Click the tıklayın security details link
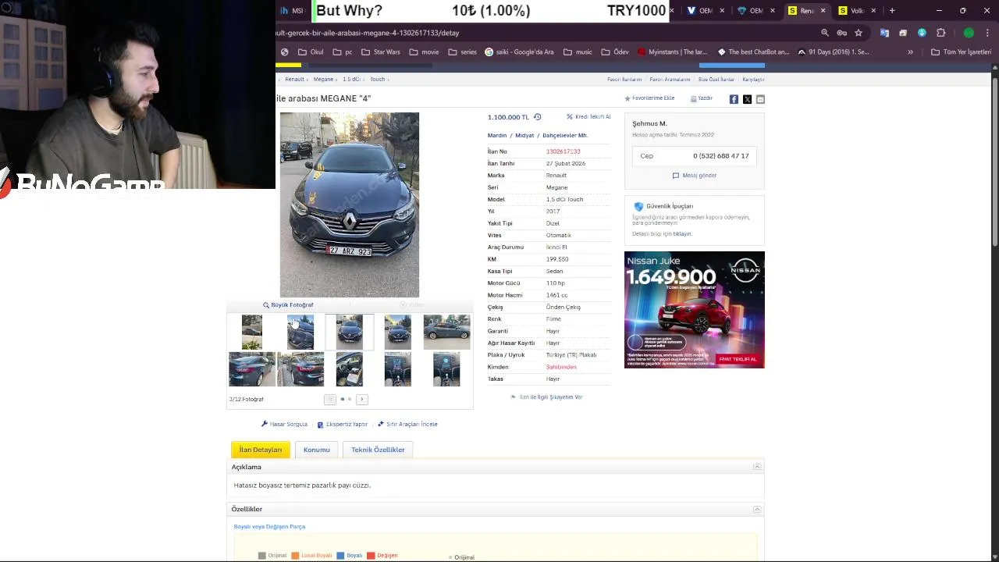Viewport: 999px width, 562px height. 682,233
